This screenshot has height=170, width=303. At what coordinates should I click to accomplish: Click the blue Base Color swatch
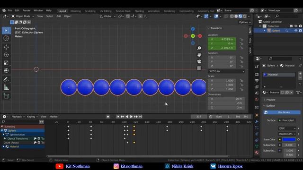click(289, 139)
